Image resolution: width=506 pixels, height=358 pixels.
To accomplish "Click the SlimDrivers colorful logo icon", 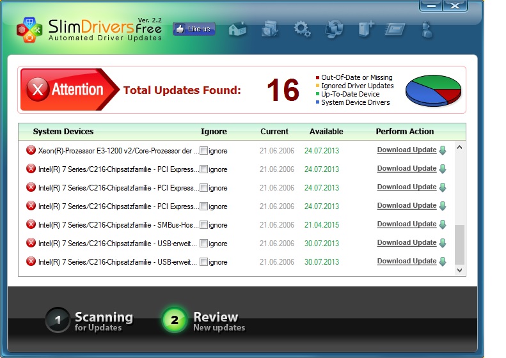I will (29, 30).
